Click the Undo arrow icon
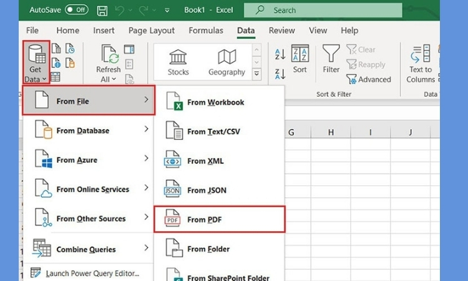Viewport: 468px width, 281px height. click(x=120, y=11)
